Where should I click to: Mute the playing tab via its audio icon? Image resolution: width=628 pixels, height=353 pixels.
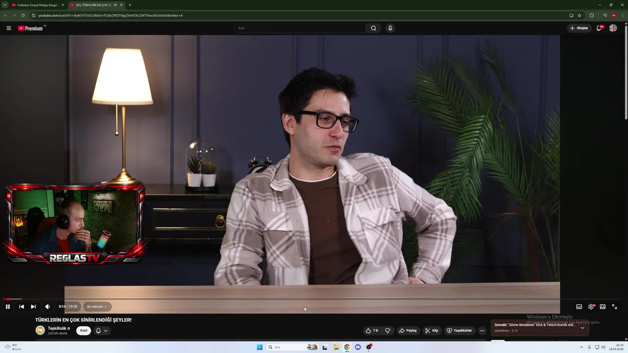(115, 5)
